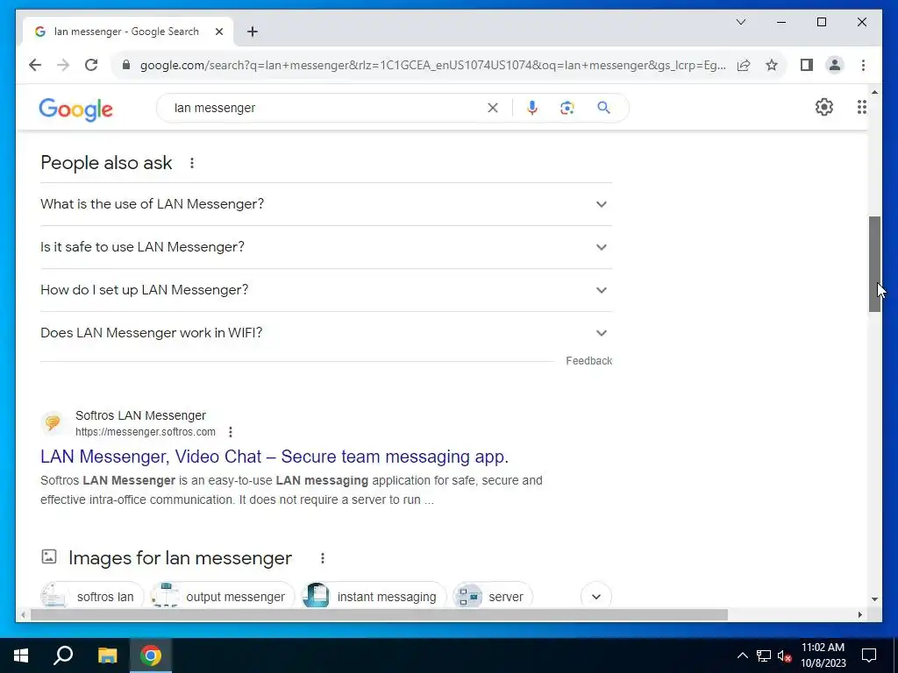Submit search with magnifier icon
898x673 pixels.
coord(603,108)
